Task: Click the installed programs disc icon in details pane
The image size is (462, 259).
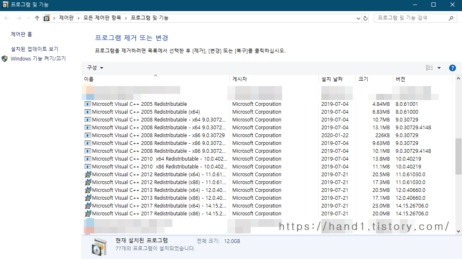Action: pyautogui.click(x=99, y=247)
